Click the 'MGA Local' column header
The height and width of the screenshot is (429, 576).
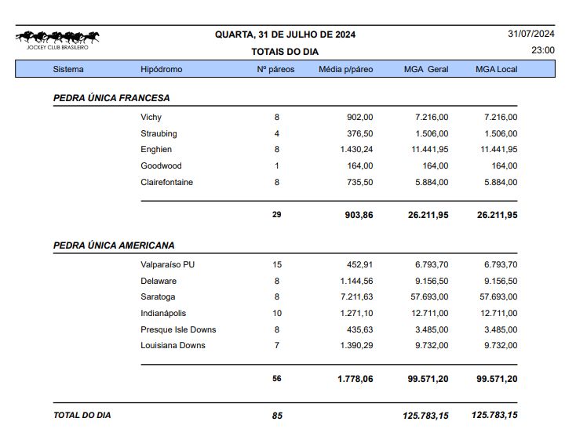point(496,69)
